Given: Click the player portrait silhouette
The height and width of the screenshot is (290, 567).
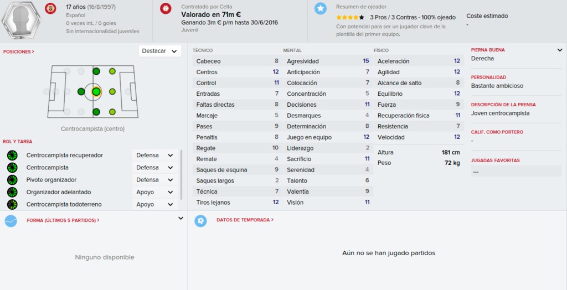Looking at the screenshot, I should point(22,20).
